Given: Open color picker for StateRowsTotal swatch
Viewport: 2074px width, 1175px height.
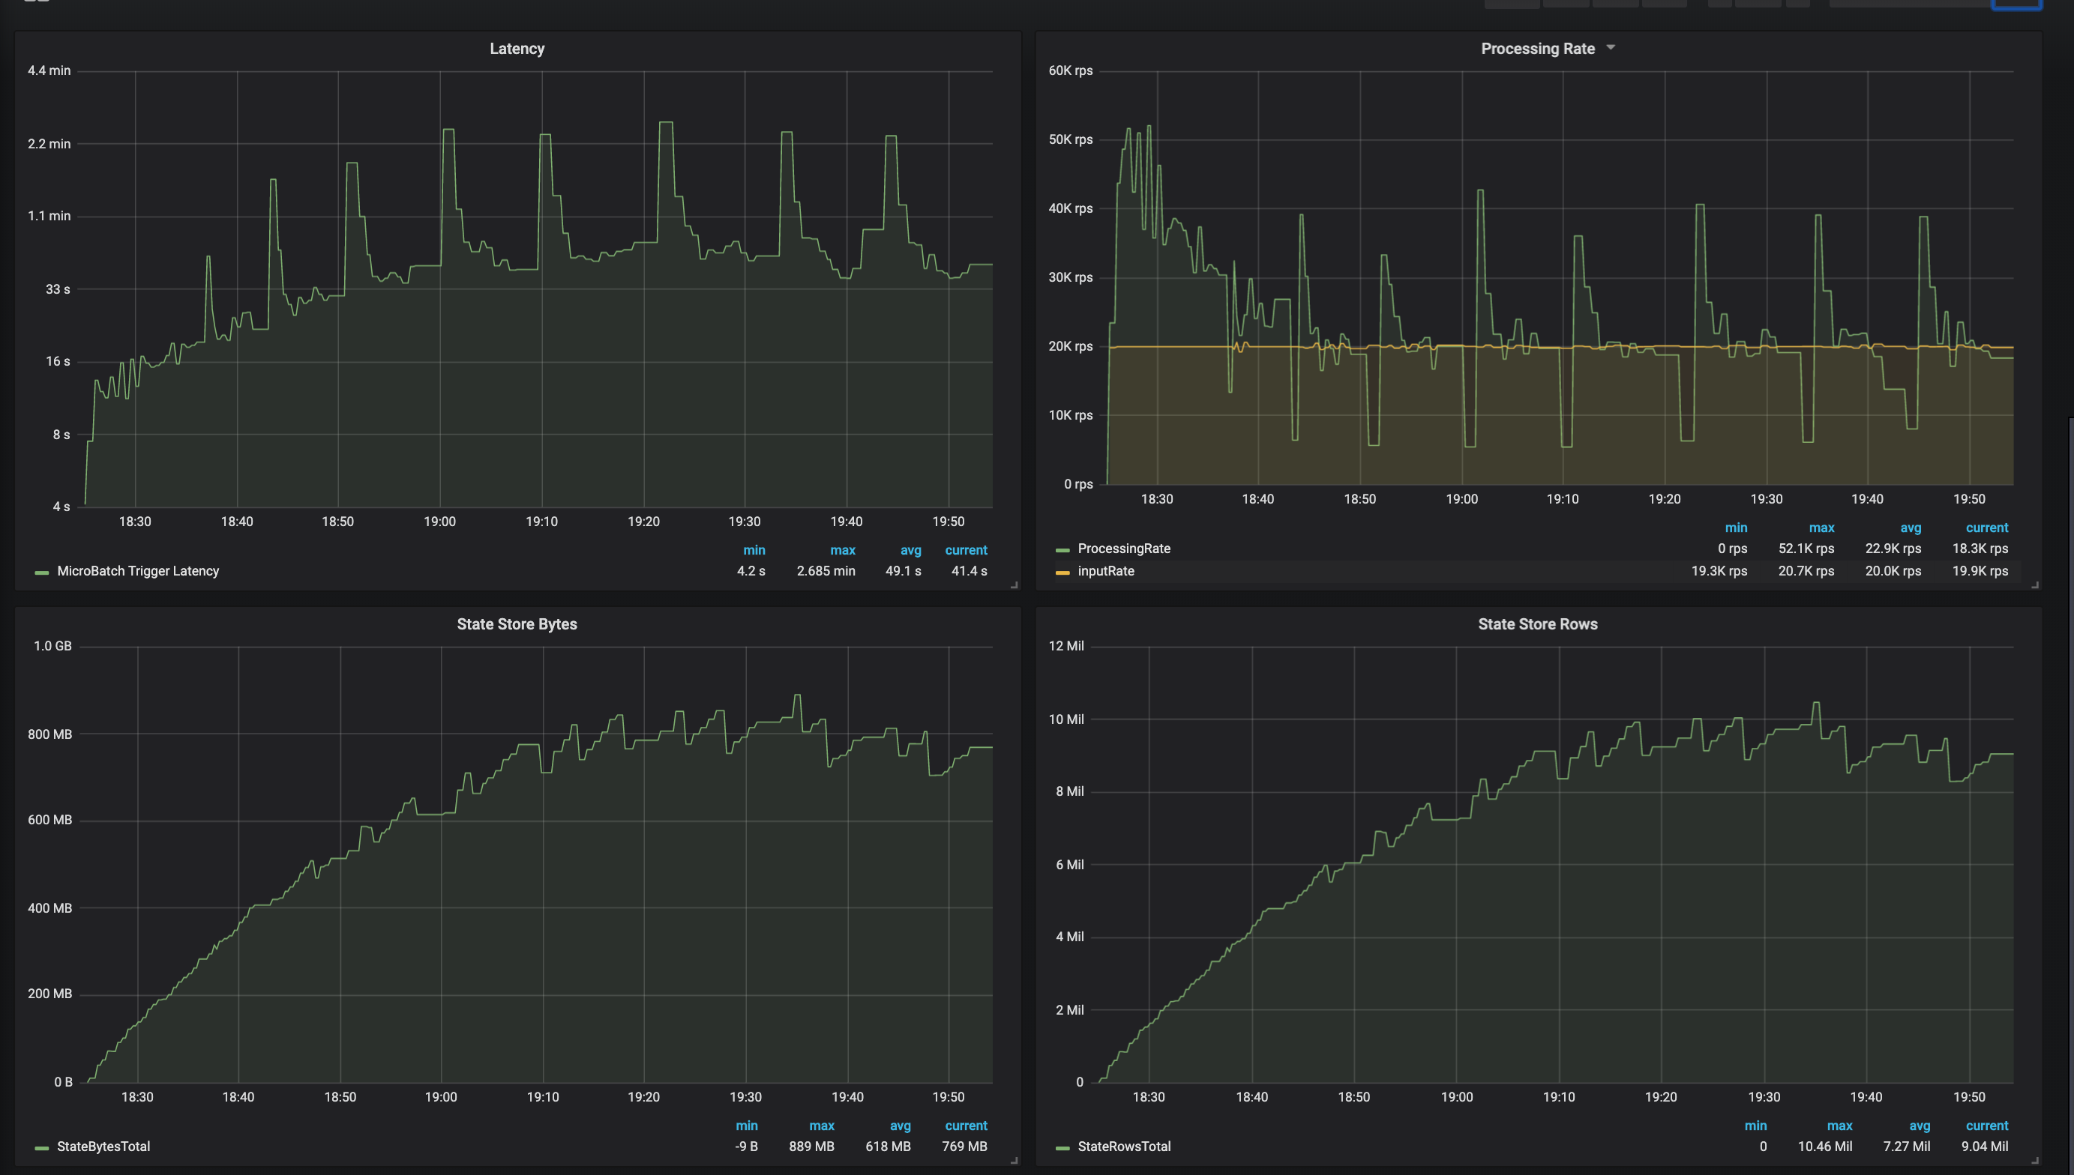Looking at the screenshot, I should pos(1062,1147).
